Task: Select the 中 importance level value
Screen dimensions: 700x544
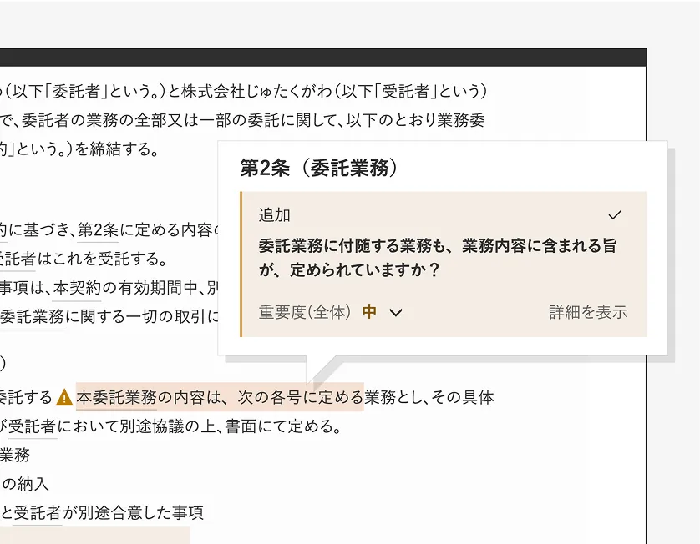Action: (x=369, y=312)
